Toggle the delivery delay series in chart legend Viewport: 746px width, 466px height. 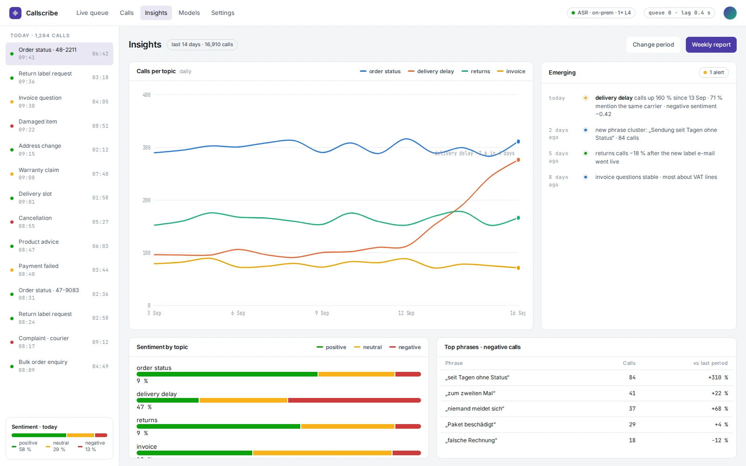(x=431, y=71)
